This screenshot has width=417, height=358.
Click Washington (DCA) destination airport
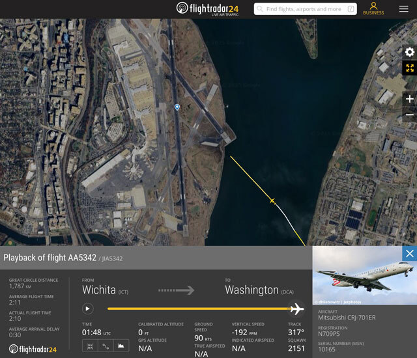pyautogui.click(x=259, y=290)
